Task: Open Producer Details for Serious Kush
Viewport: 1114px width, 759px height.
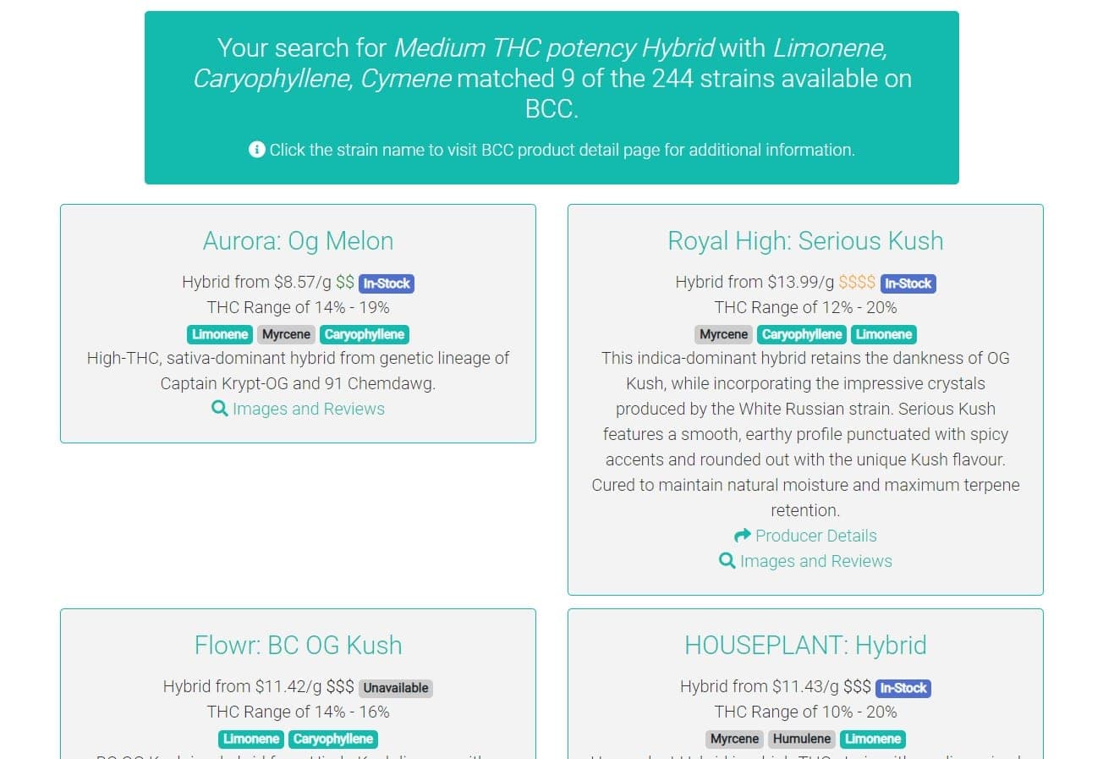Action: tap(815, 536)
